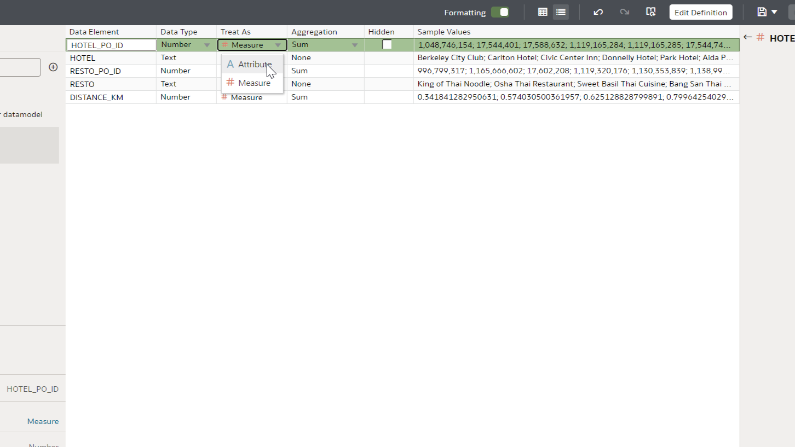795x447 pixels.
Task: Edit the HOTEL_PO_ID data element name field
Action: [x=112, y=45]
